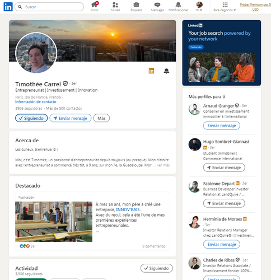The width and height of the screenshot is (271, 280).
Task: View Timothée Carrel's profile photo
Action: [x=36, y=53]
